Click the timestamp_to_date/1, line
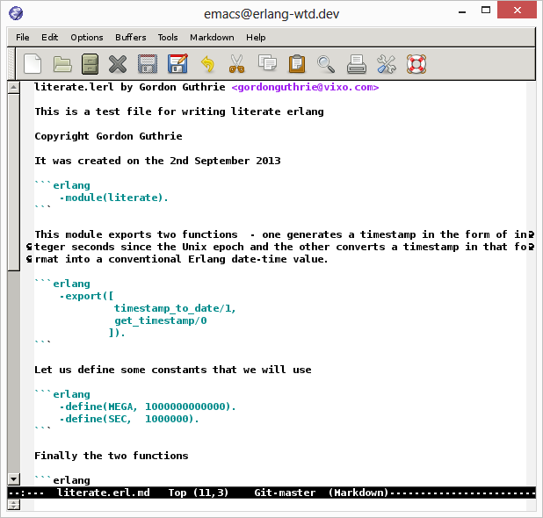The image size is (543, 518). point(175,308)
